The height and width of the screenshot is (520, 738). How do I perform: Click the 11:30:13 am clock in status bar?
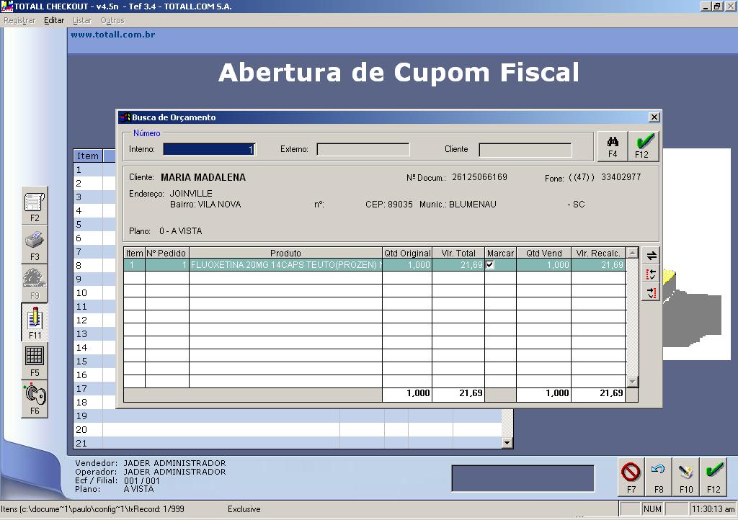click(x=713, y=508)
